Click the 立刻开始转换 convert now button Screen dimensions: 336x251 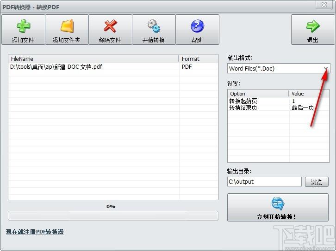coord(278,208)
